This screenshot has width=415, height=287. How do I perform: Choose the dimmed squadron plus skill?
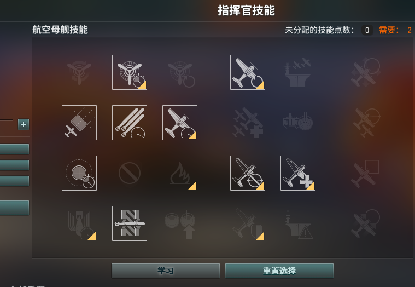248,123
